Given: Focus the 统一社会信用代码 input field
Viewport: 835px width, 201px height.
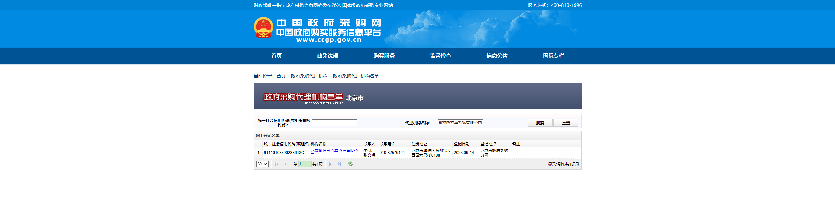Looking at the screenshot, I should point(334,123).
